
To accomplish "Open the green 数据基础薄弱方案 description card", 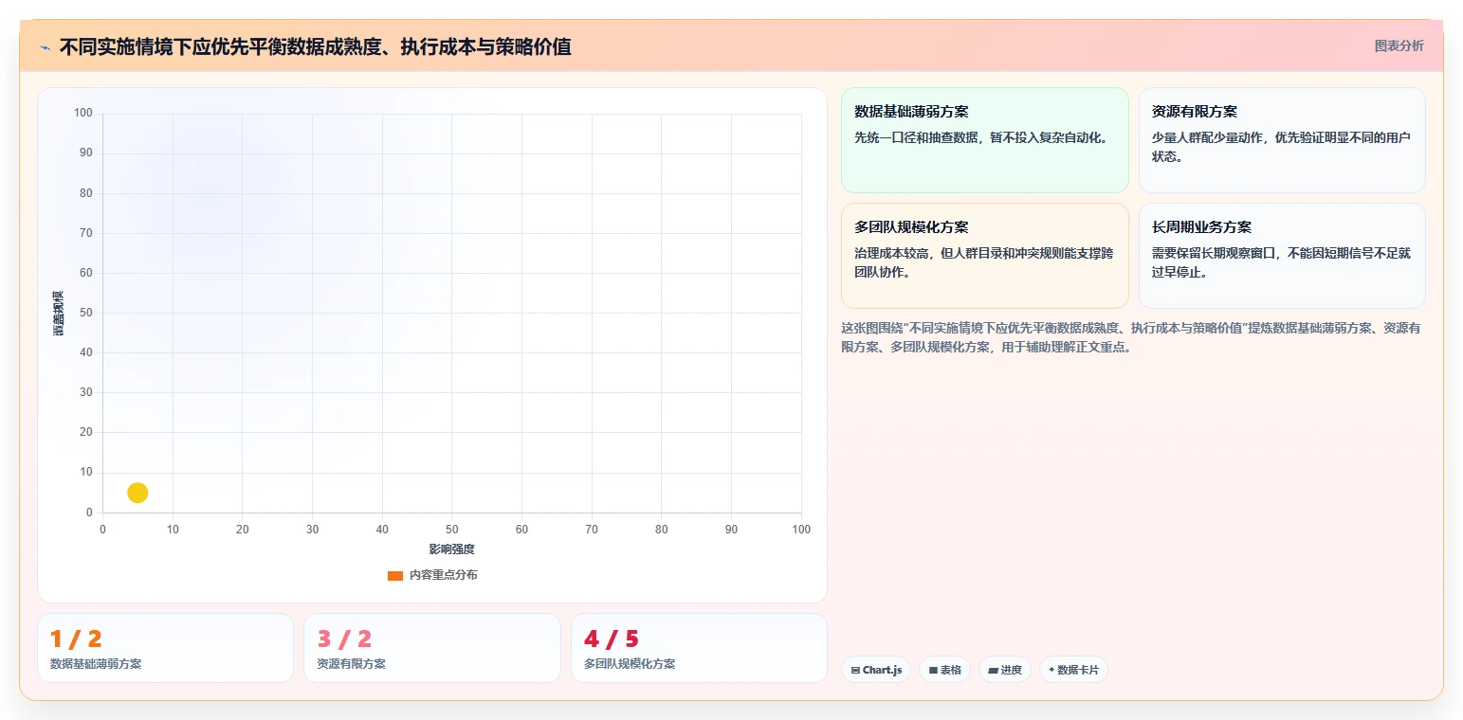I will tap(984, 140).
